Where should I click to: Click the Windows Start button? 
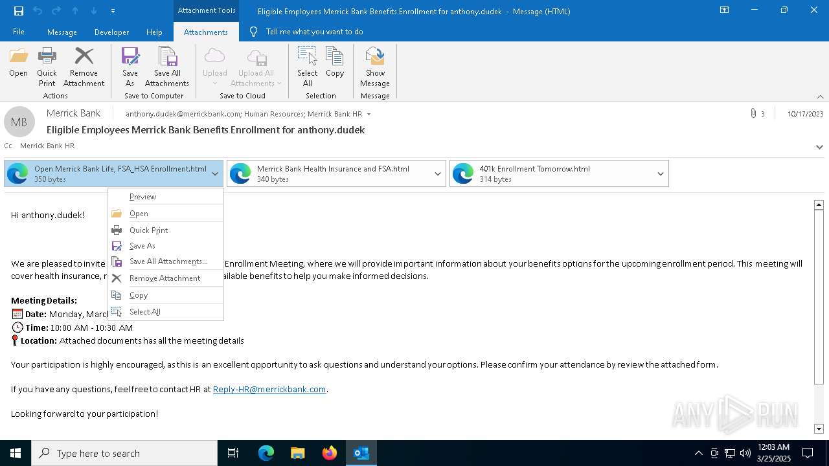pos(15,453)
